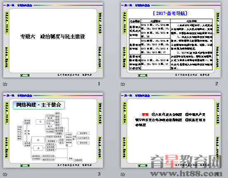Click the animation star icon under slide 1
228x178 pixels.
(5, 84)
